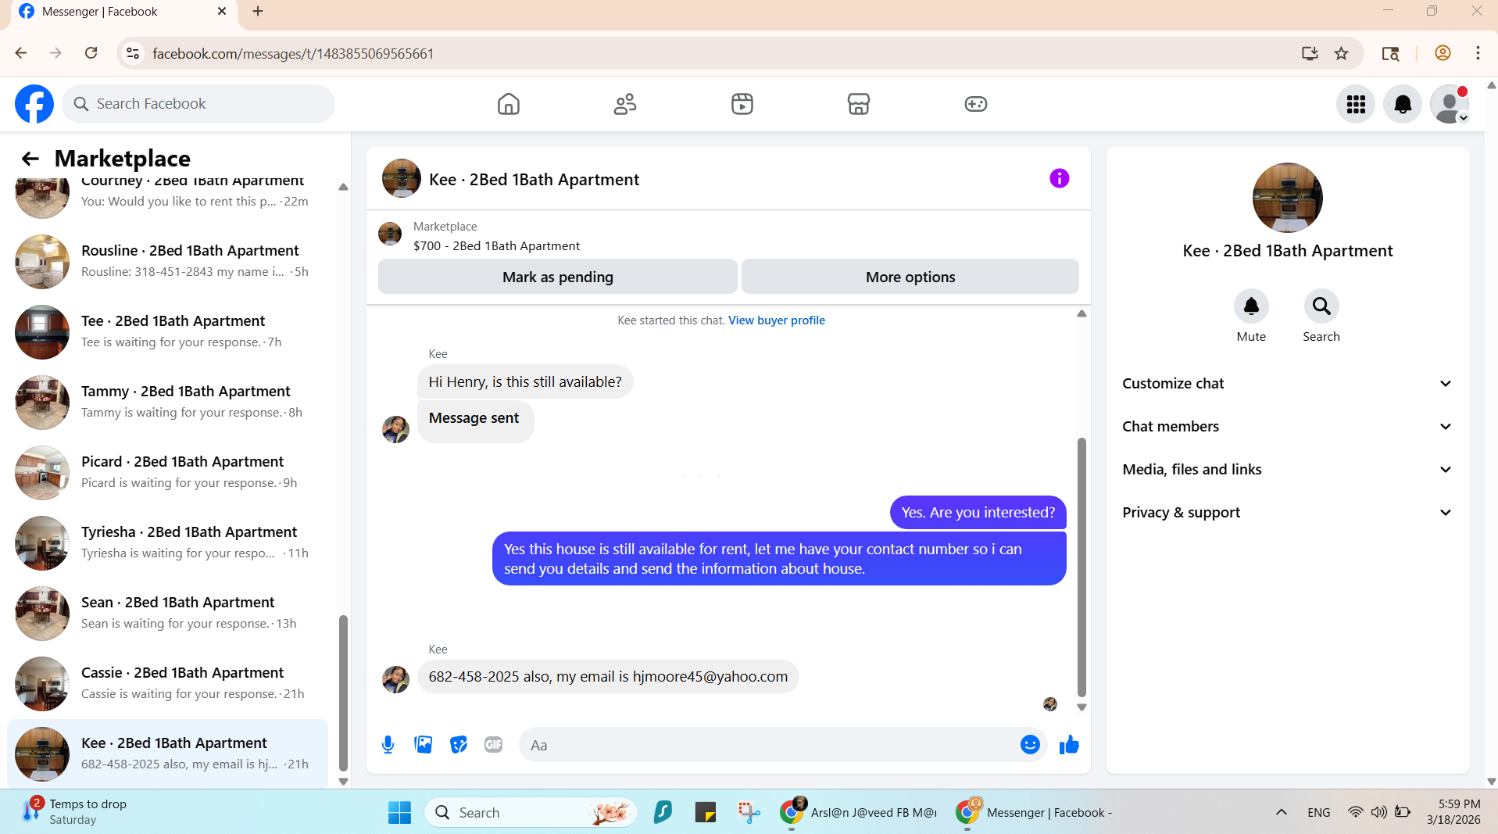This screenshot has width=1498, height=834.
Task: Click More options button
Action: (x=910, y=277)
